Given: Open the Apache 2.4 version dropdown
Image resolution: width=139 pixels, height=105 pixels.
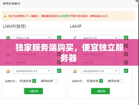Looking at the screenshot, I should [100, 38].
